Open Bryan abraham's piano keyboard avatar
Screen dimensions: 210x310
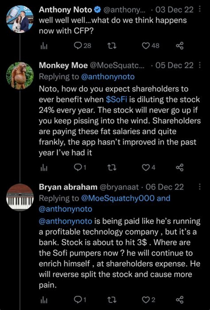tap(20, 197)
